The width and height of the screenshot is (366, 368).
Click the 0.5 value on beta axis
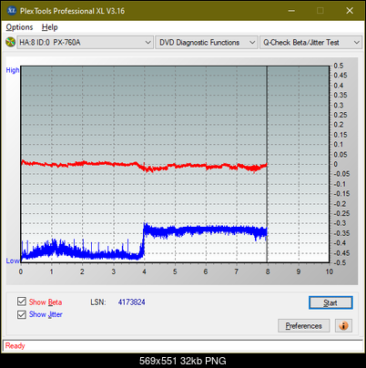click(339, 66)
